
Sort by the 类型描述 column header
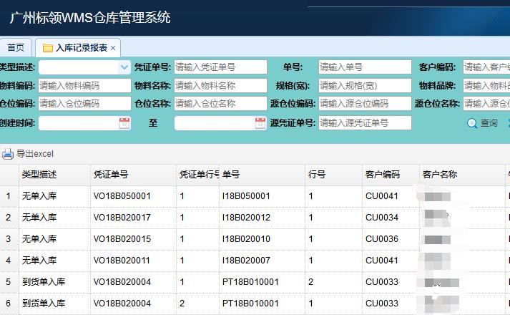point(39,175)
